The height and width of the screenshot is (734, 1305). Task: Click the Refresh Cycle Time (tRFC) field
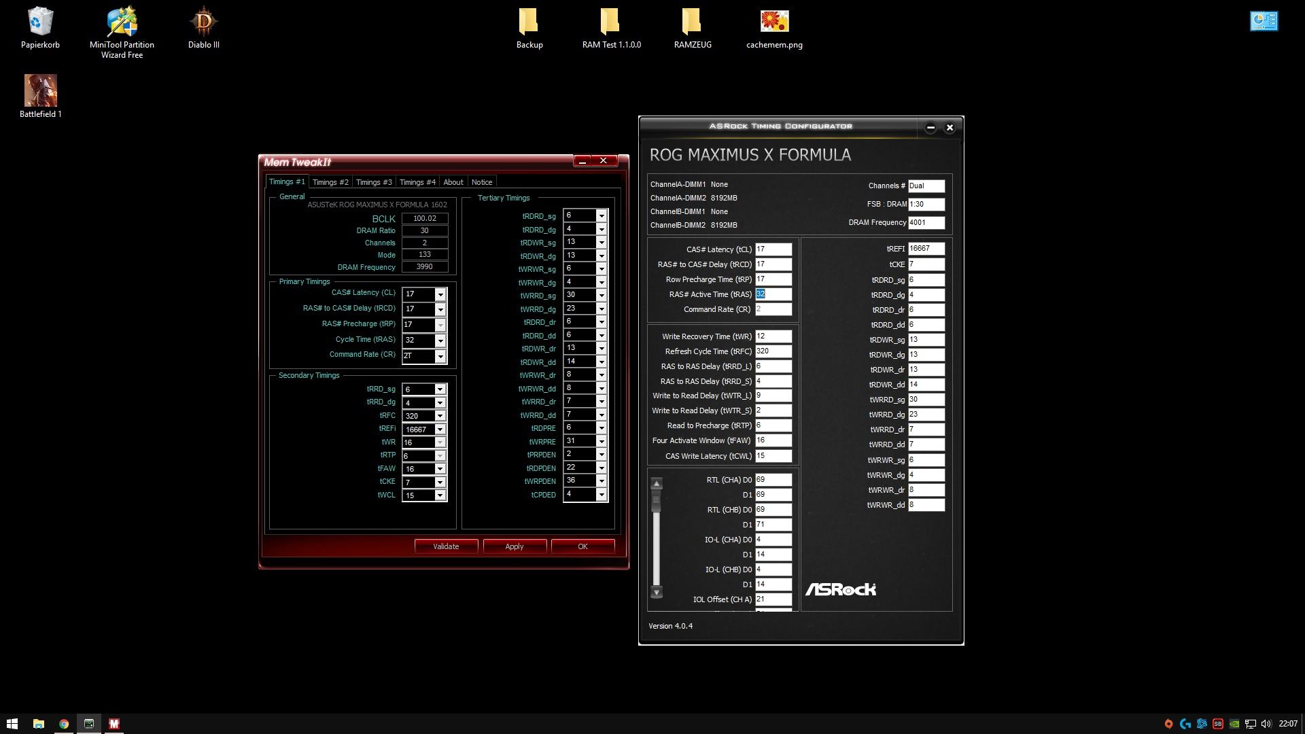point(773,351)
